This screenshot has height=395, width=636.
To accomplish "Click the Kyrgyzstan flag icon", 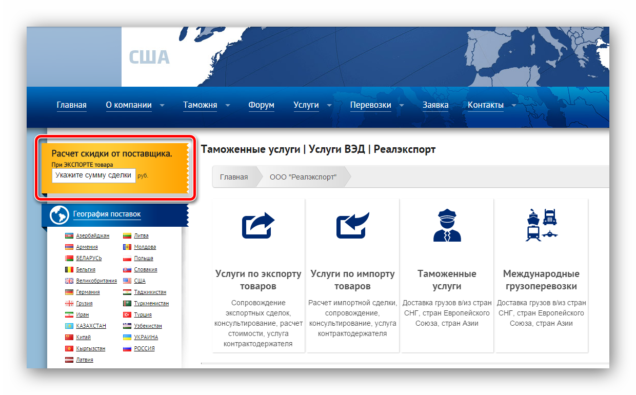I will pos(69,349).
